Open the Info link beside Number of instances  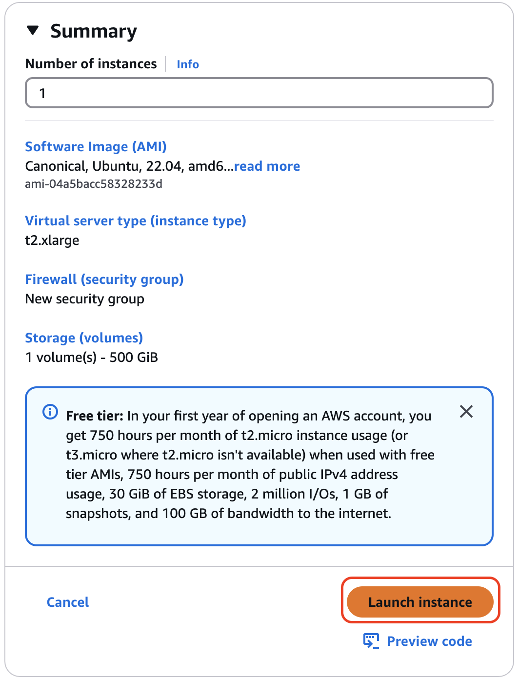click(x=188, y=64)
